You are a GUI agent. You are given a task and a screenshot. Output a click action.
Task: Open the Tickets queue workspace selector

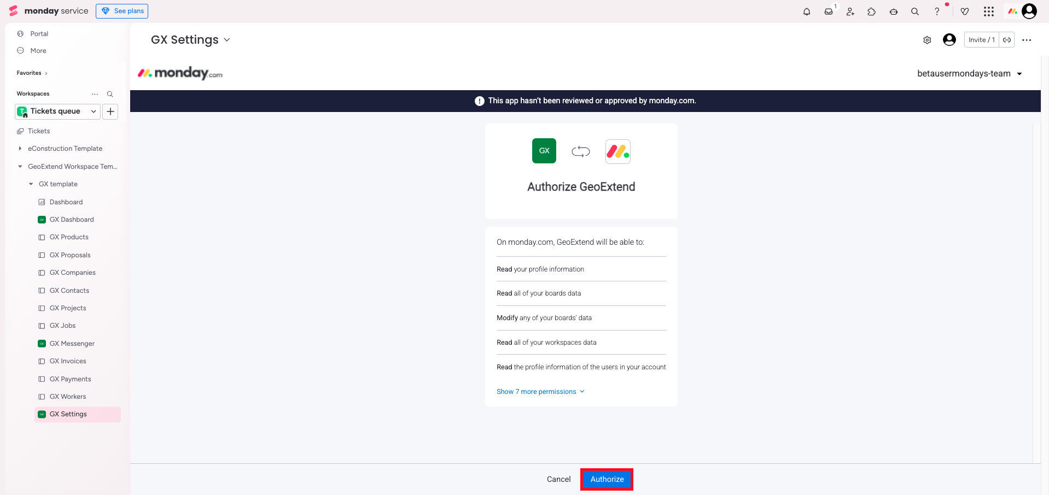tap(57, 111)
